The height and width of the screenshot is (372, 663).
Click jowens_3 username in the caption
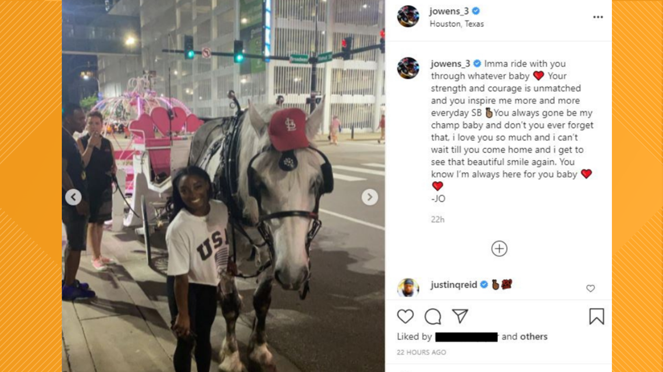[450, 64]
